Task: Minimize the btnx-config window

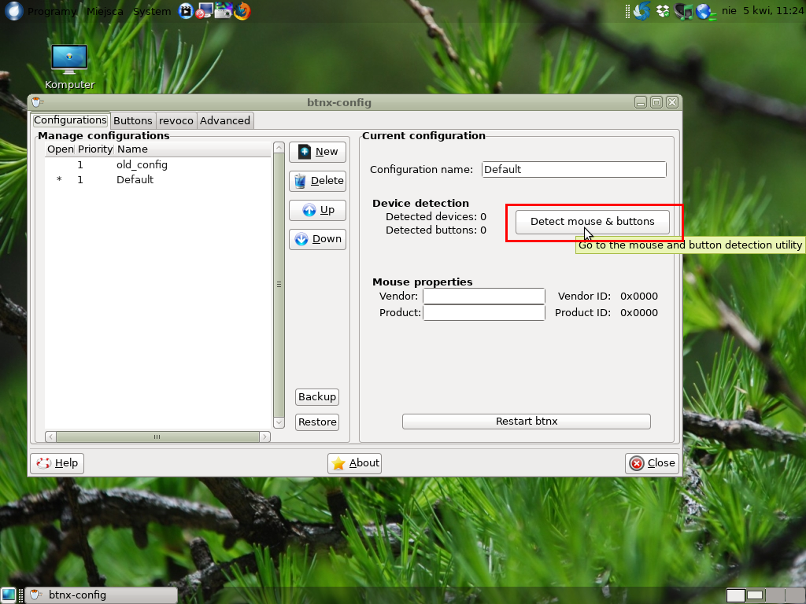Action: click(x=641, y=103)
